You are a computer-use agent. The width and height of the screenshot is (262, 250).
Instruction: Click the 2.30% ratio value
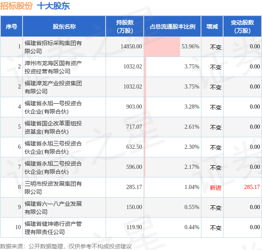[x=192, y=147]
